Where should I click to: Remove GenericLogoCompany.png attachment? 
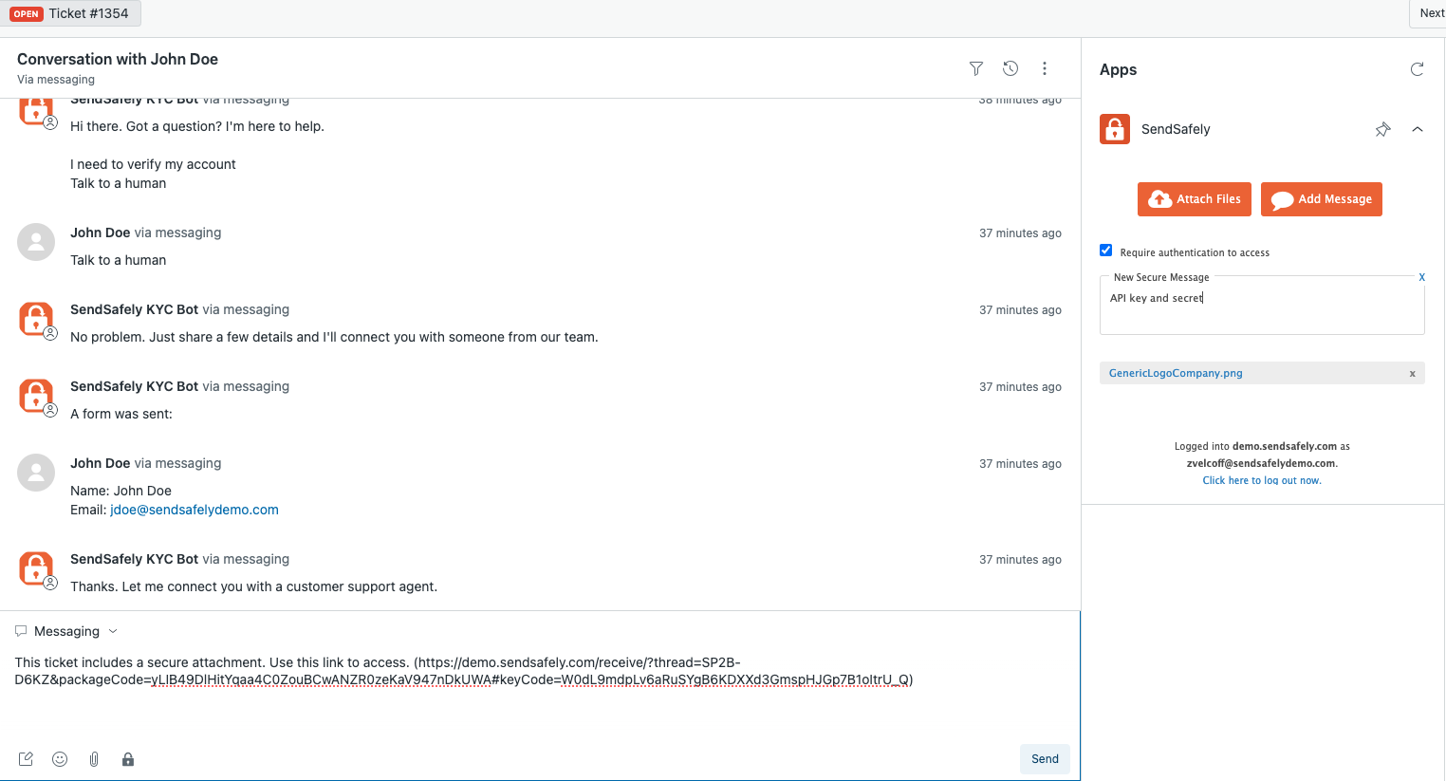click(x=1412, y=374)
